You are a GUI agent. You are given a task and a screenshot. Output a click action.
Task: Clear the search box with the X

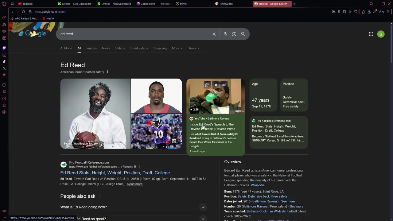(x=214, y=34)
